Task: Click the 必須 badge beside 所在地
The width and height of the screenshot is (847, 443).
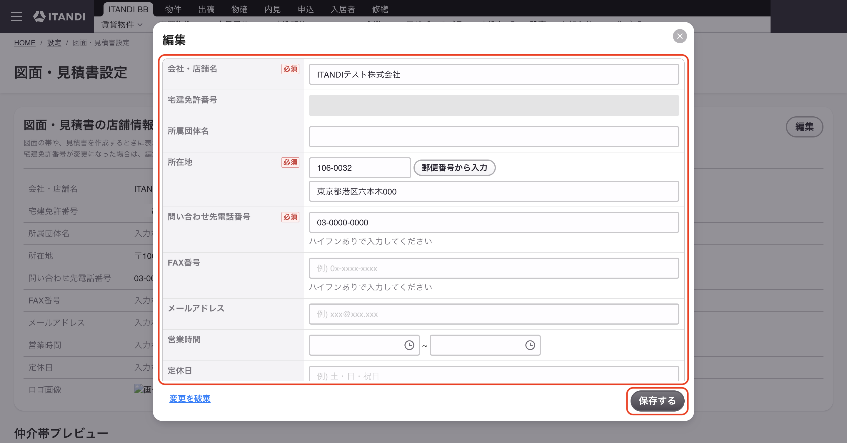Action: [x=290, y=162]
